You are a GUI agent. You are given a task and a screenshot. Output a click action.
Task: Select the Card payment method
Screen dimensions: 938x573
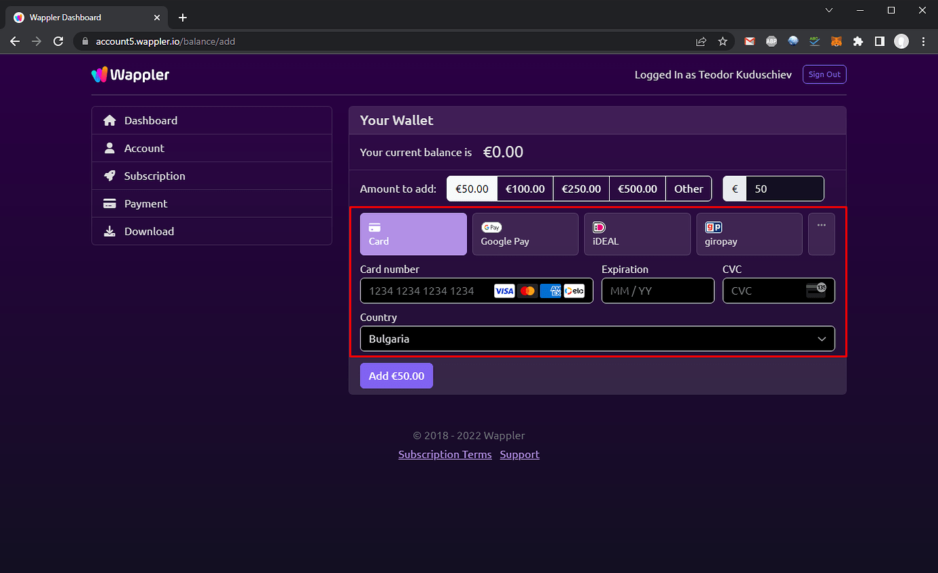[413, 234]
